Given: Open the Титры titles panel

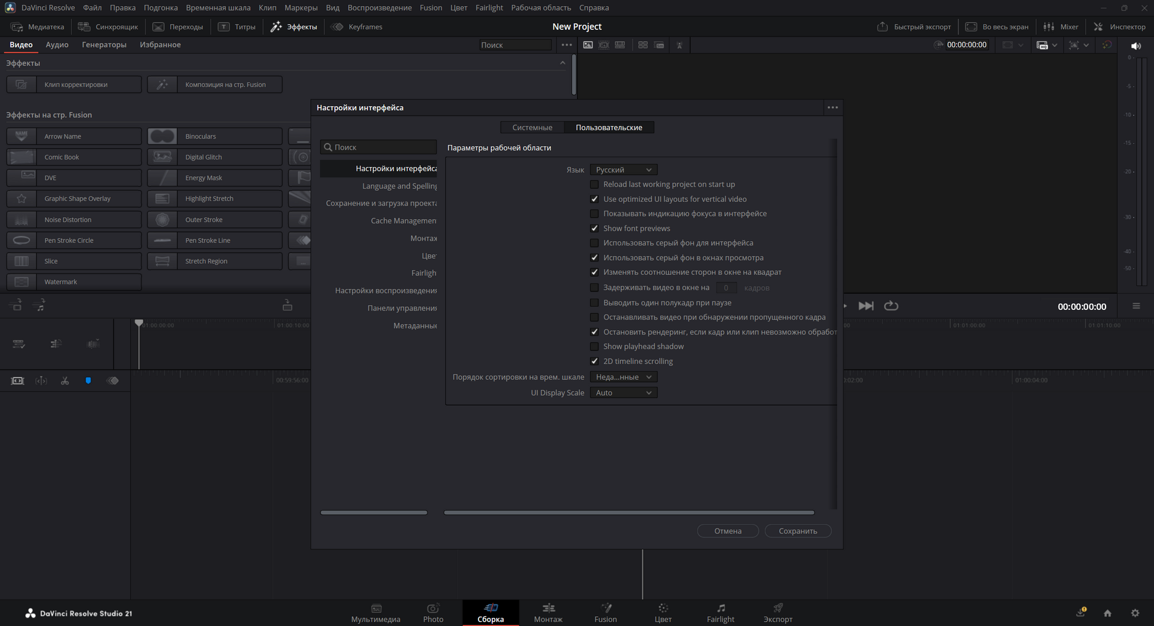Looking at the screenshot, I should 236,26.
